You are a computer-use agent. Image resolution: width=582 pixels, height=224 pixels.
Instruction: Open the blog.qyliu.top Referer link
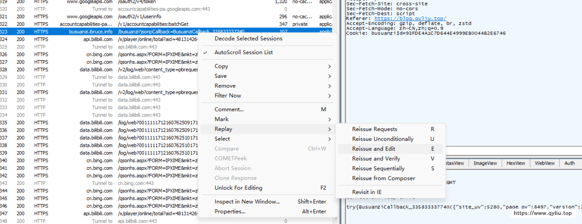click(x=410, y=18)
